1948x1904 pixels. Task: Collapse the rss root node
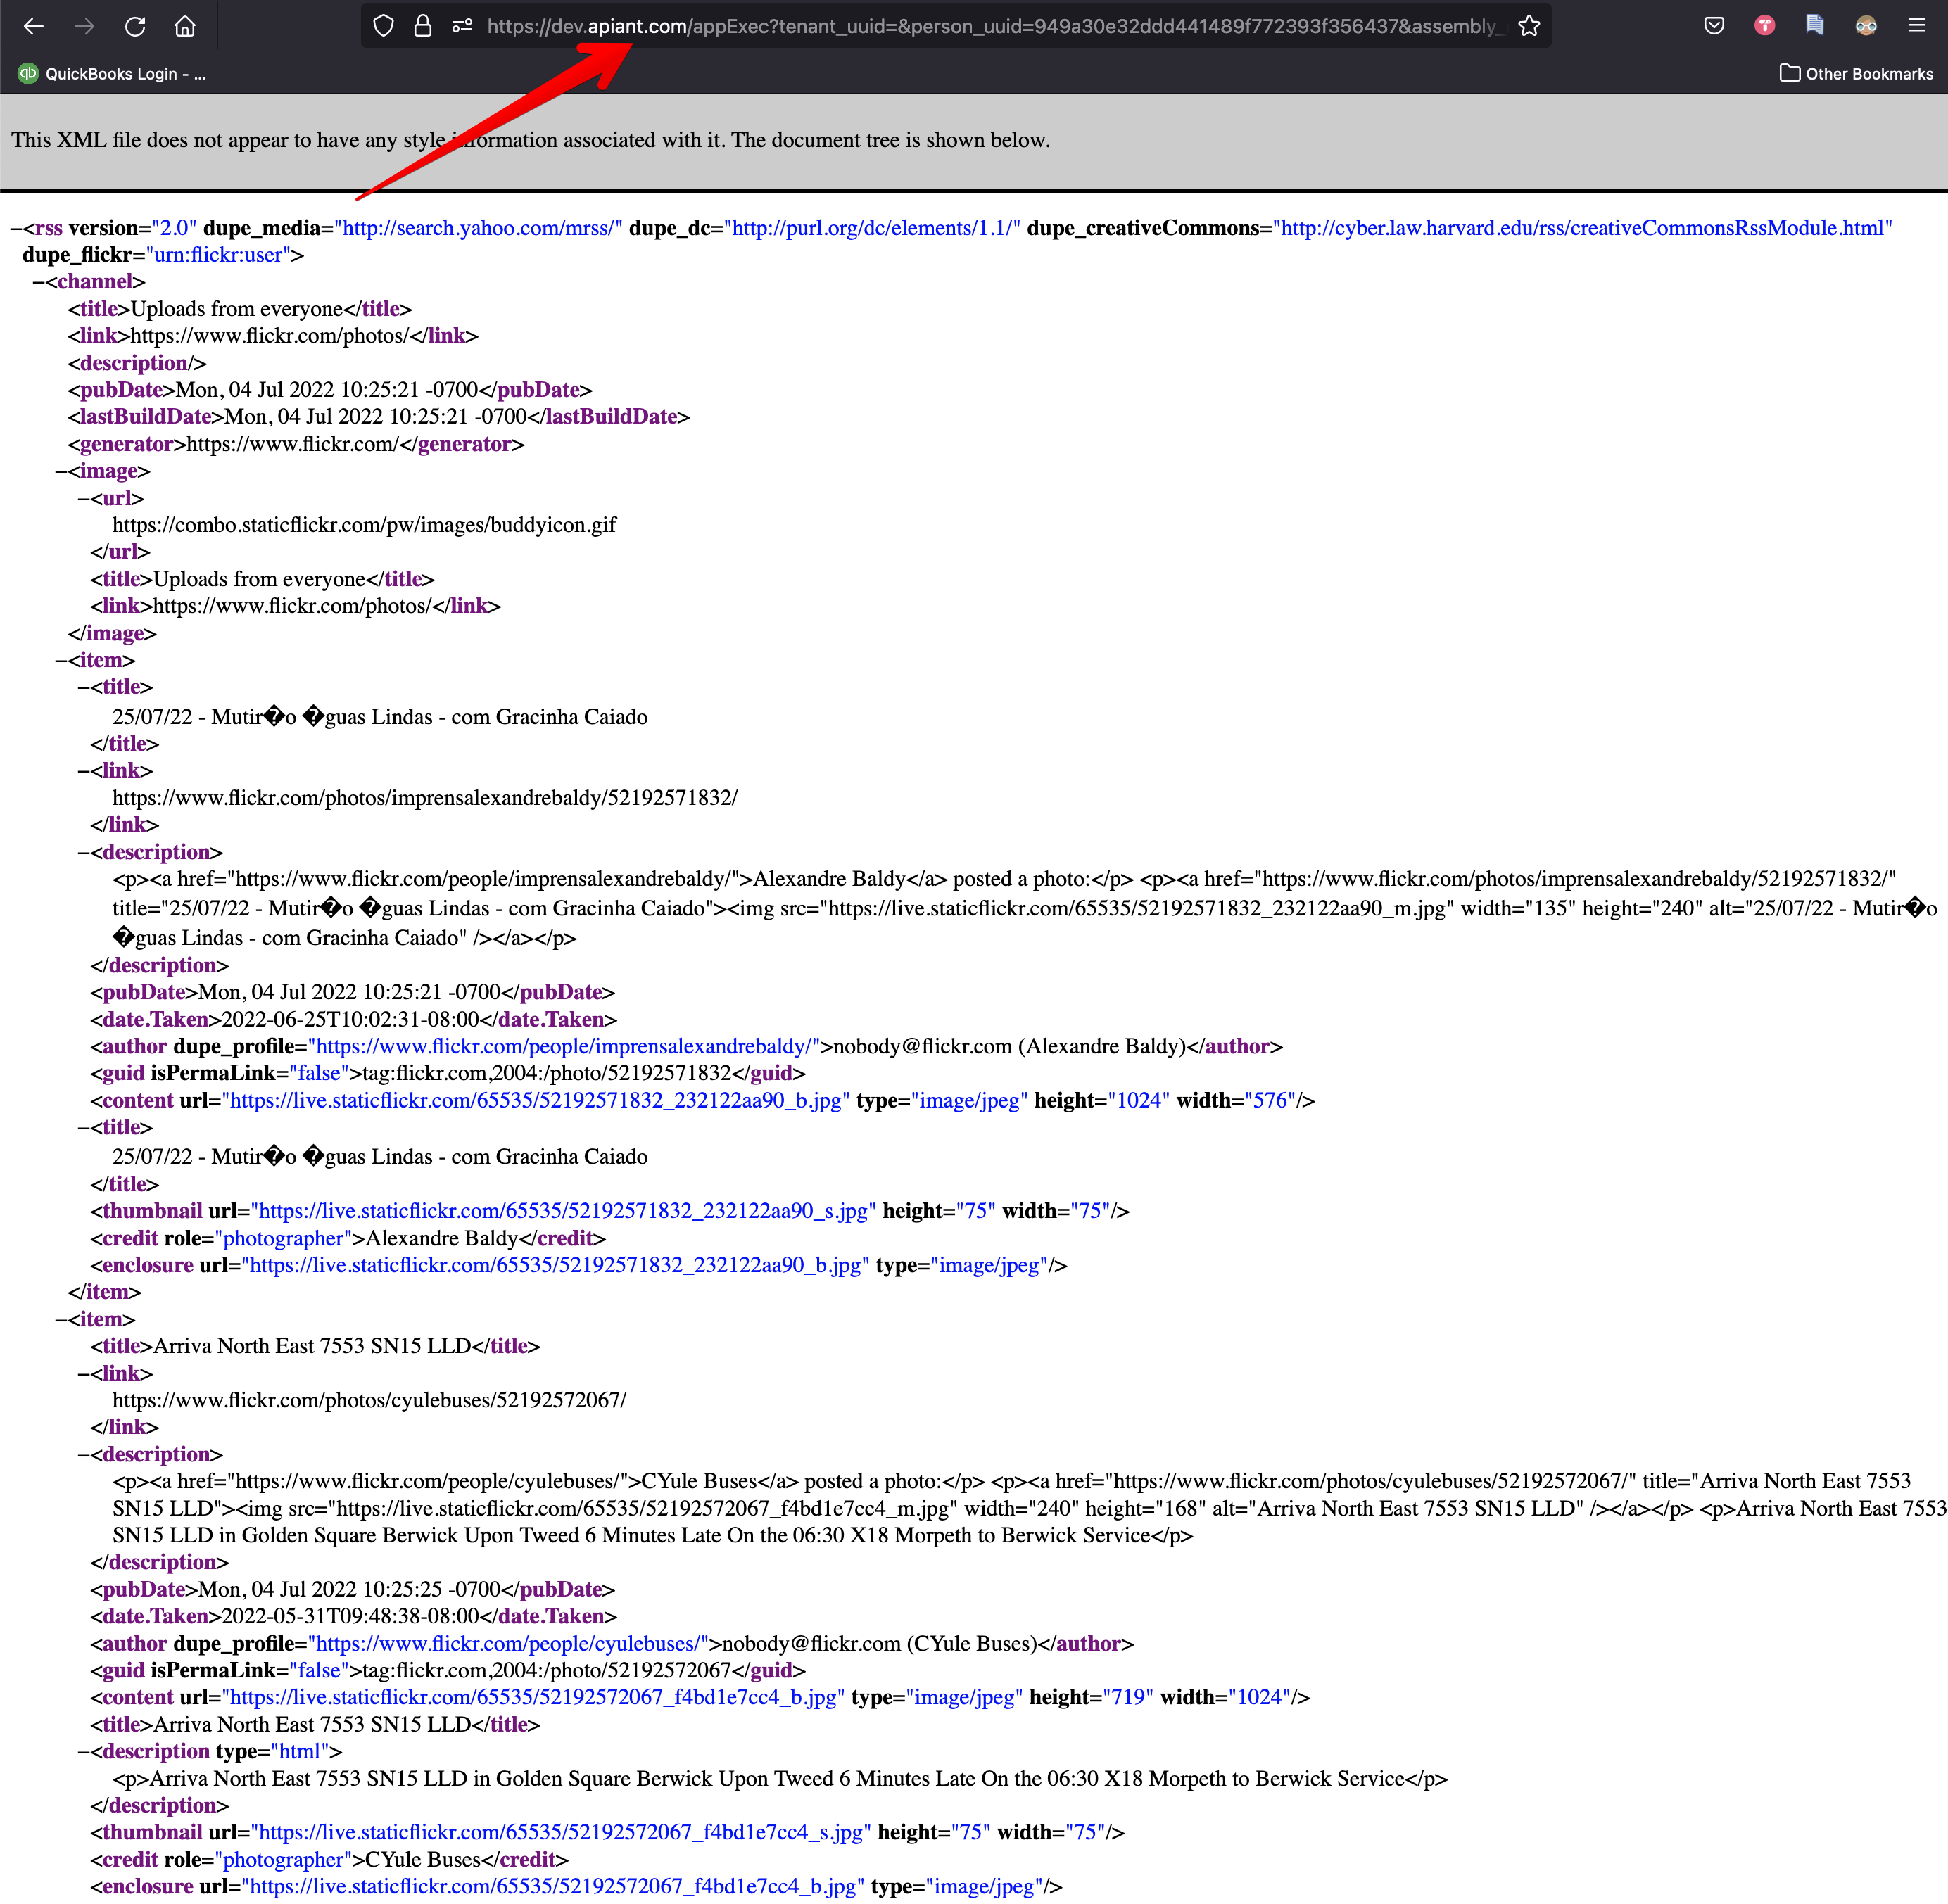[x=16, y=229]
